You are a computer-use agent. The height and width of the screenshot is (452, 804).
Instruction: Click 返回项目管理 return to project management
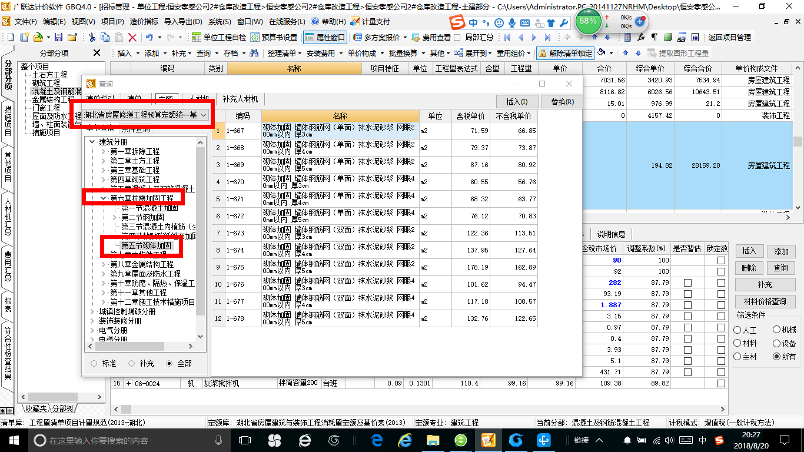click(729, 37)
